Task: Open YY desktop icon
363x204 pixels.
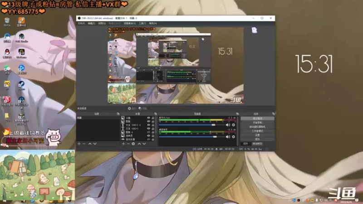Action: (x=7, y=85)
